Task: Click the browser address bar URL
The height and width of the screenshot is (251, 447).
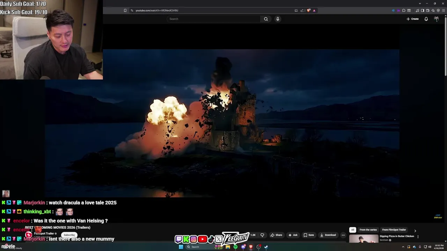Action: coord(157,10)
